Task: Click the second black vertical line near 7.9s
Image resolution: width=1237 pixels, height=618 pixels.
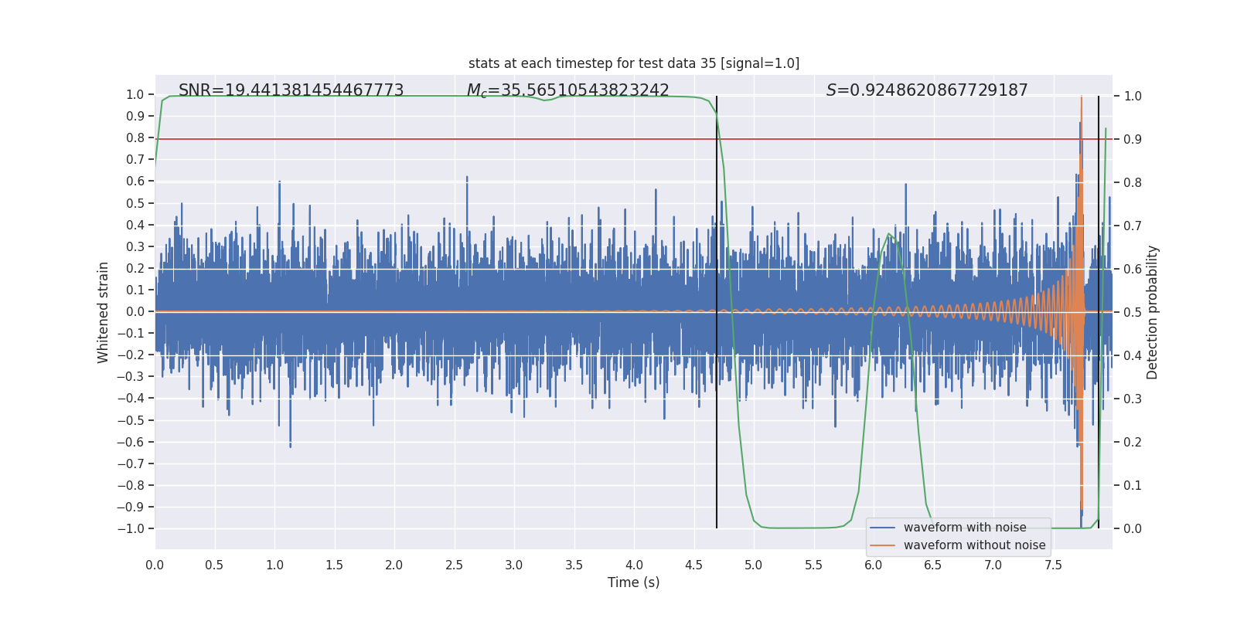Action: click(1099, 312)
